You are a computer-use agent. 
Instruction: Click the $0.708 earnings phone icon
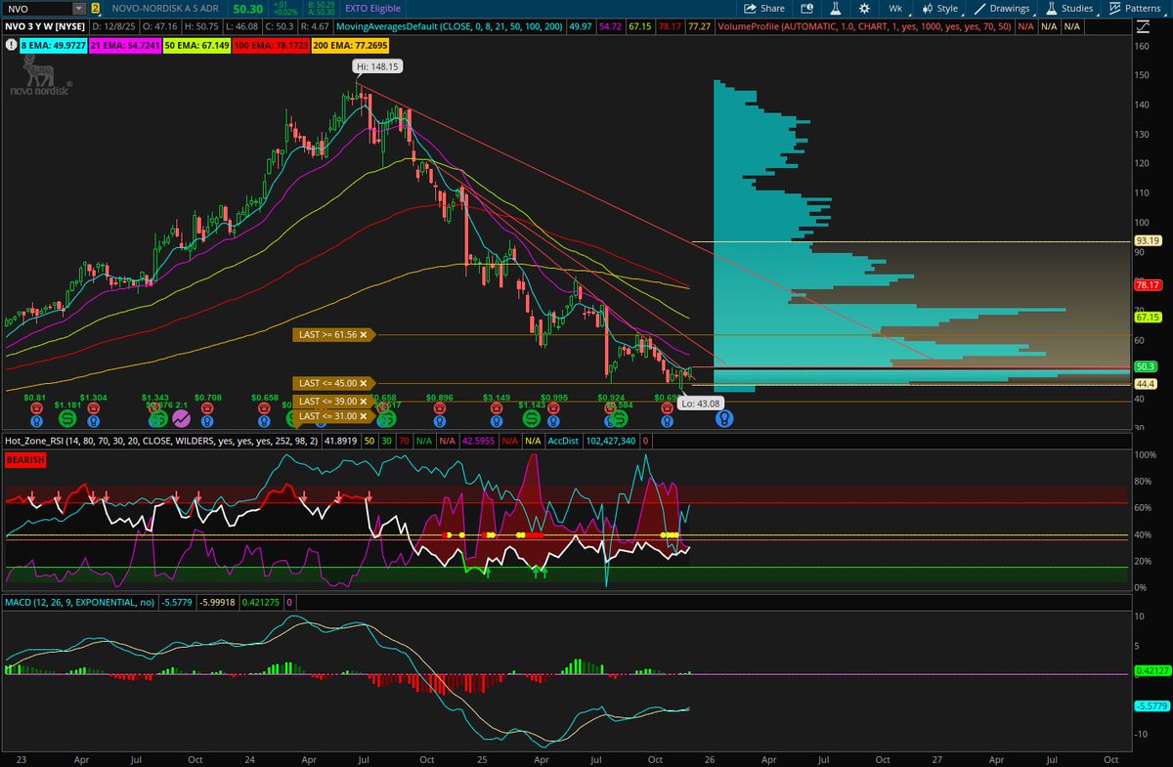(x=208, y=408)
